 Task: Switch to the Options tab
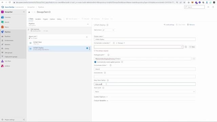point(52,19)
